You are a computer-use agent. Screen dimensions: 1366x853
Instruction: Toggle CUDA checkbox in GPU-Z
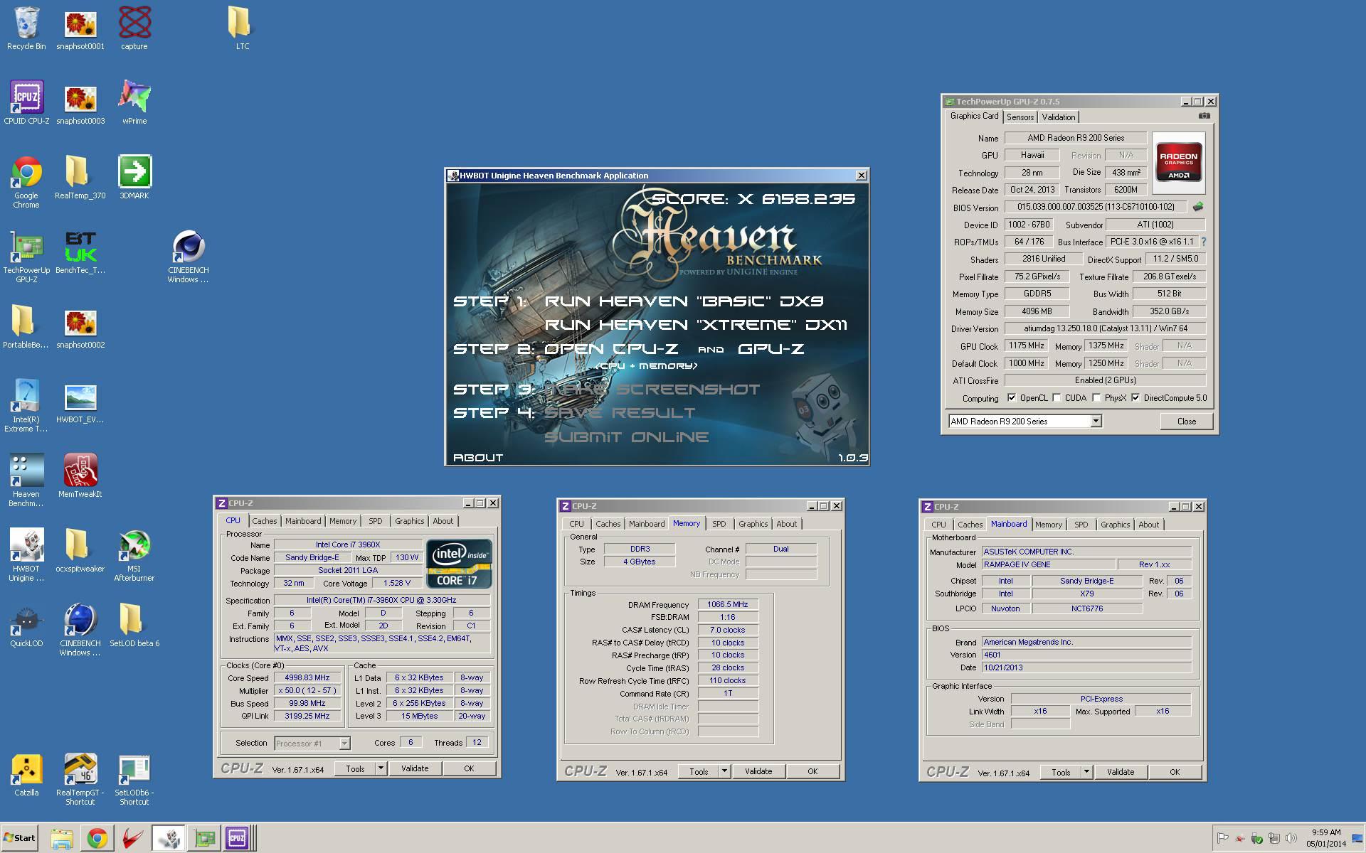coord(1057,398)
